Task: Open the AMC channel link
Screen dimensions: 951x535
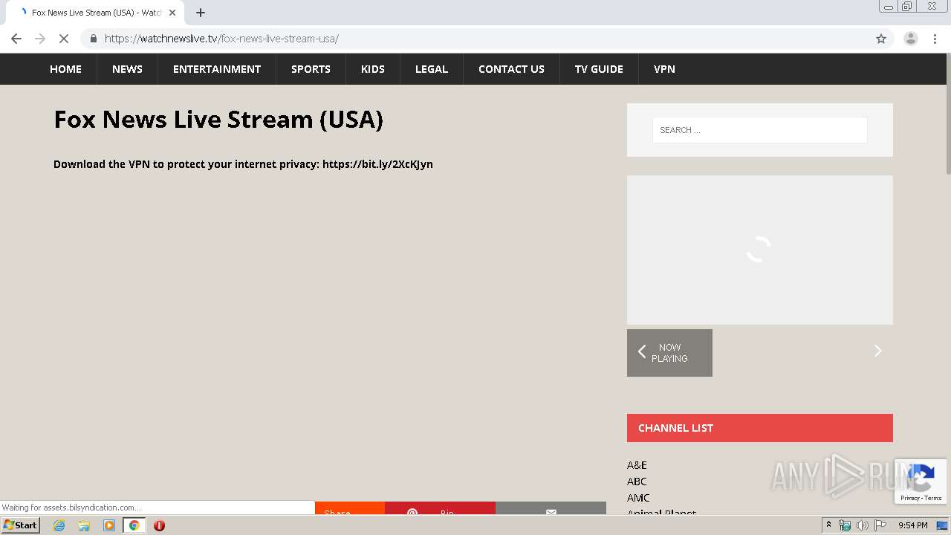Action: [x=638, y=498]
